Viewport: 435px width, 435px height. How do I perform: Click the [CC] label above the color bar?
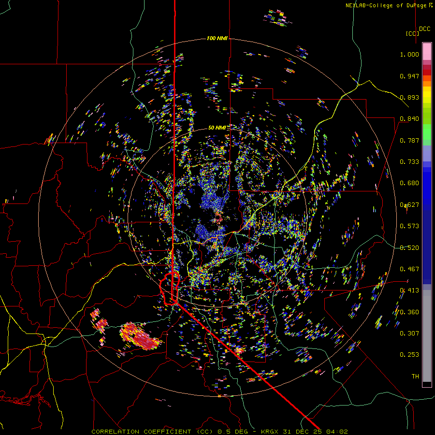pyautogui.click(x=412, y=33)
